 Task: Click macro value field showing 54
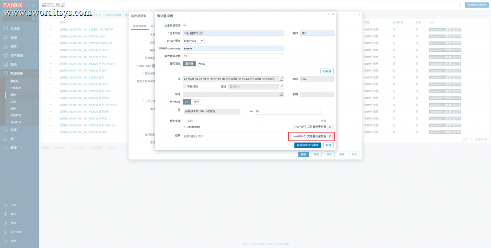pyautogui.click(x=288, y=111)
